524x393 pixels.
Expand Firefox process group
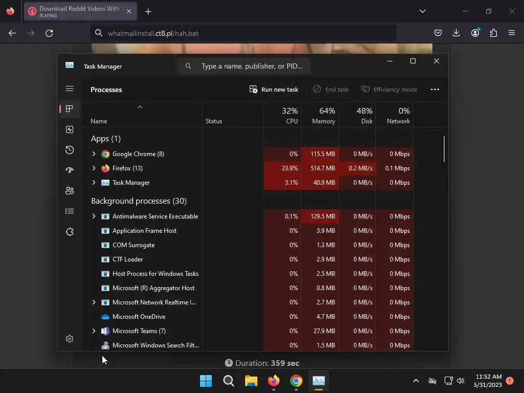(94, 168)
